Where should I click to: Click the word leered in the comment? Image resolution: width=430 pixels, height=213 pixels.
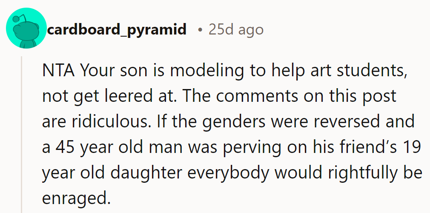pos(127,96)
